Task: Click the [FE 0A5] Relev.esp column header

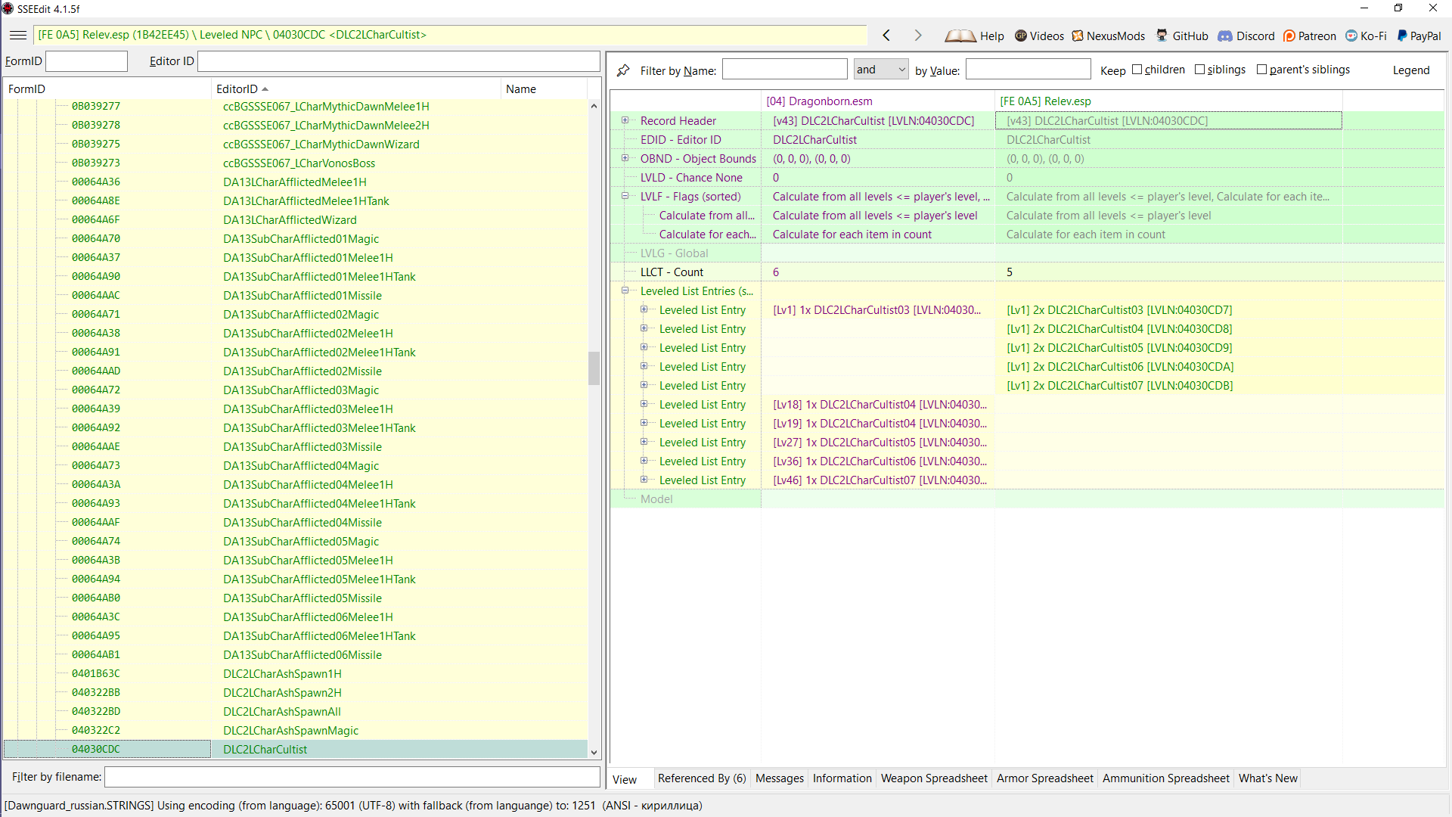Action: [1168, 101]
